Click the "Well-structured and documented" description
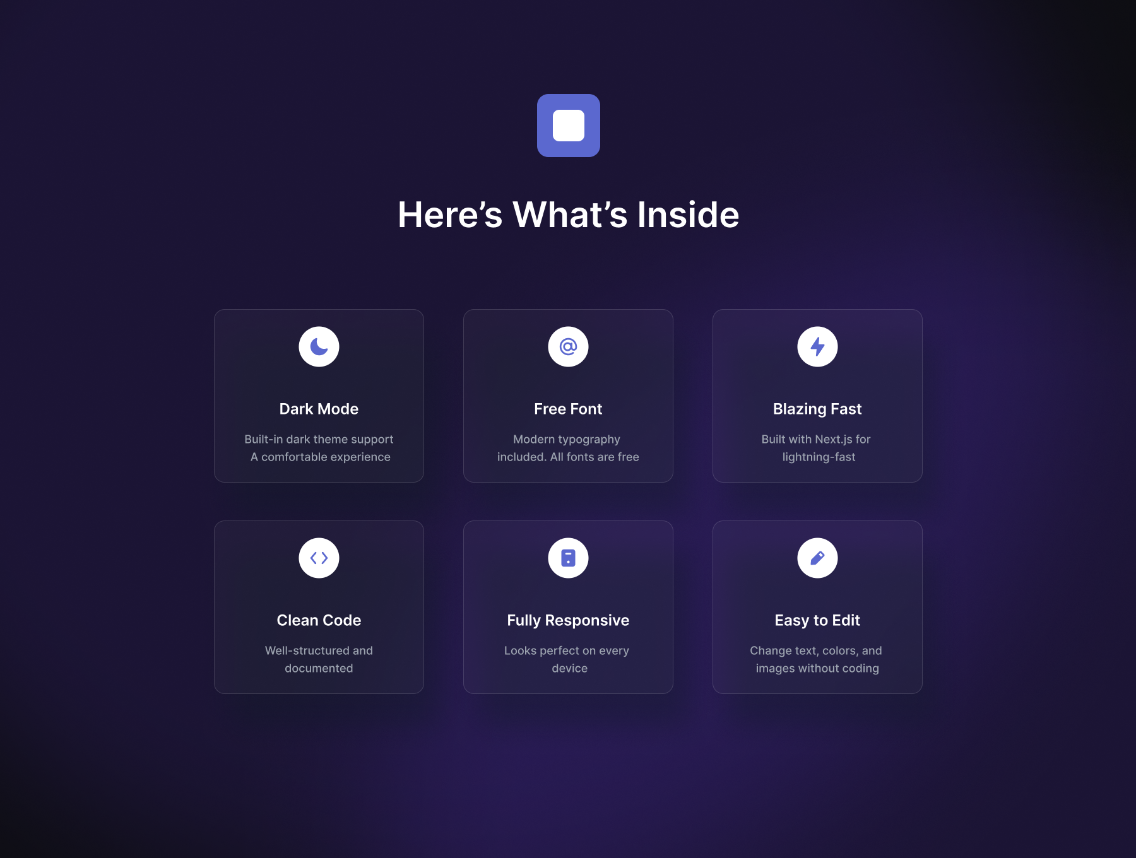 (x=319, y=659)
